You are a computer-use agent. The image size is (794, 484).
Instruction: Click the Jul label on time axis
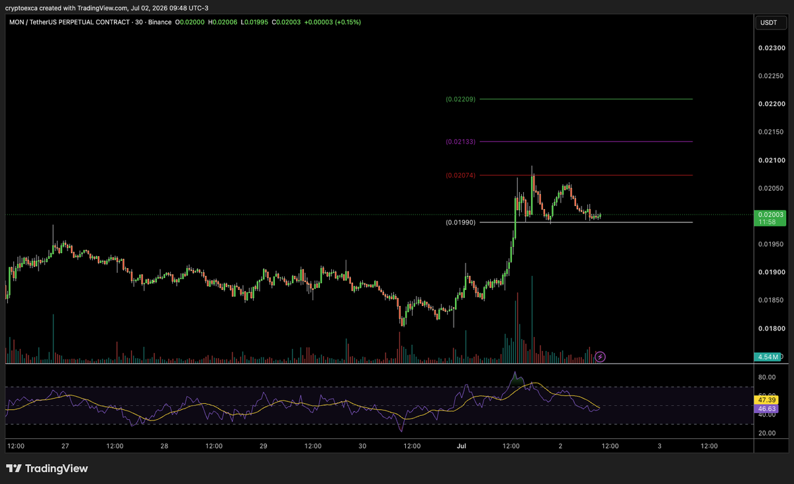(462, 446)
